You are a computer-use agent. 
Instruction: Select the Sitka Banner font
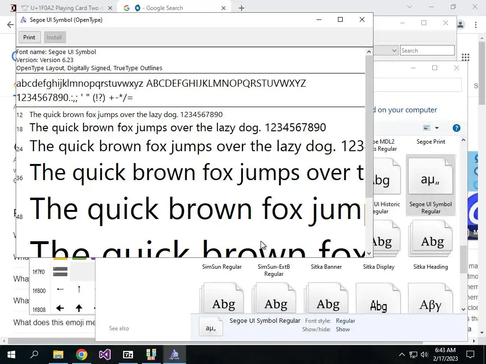click(x=327, y=266)
